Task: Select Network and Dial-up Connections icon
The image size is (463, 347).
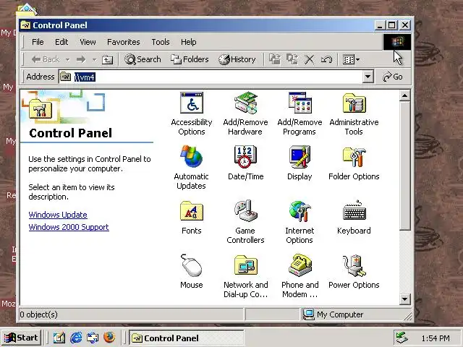Action: point(245,276)
